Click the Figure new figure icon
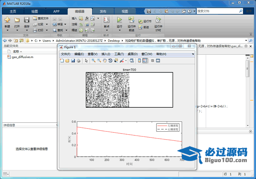Viewport: 256px width, 179px height. tap(62, 61)
